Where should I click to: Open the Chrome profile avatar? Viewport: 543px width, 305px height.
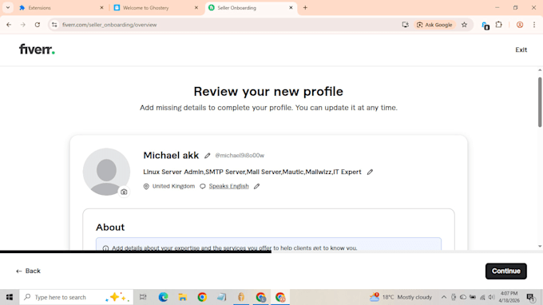coord(520,25)
